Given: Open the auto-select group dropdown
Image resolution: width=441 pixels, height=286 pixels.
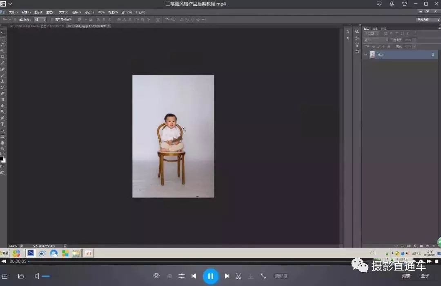Looking at the screenshot, I should [x=40, y=20].
